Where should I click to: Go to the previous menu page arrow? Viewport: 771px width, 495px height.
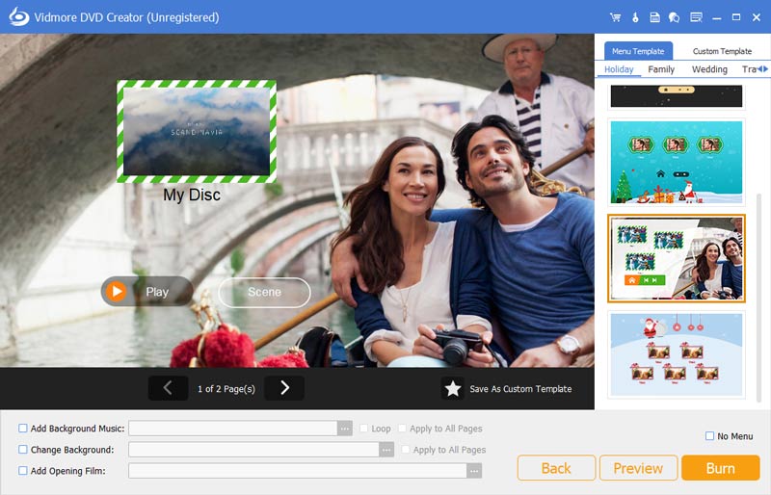pos(168,388)
